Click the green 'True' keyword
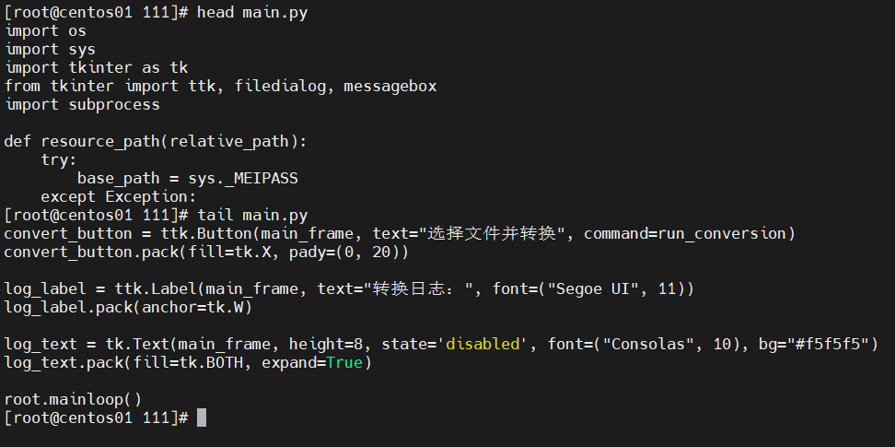The height and width of the screenshot is (447, 895). (344, 362)
